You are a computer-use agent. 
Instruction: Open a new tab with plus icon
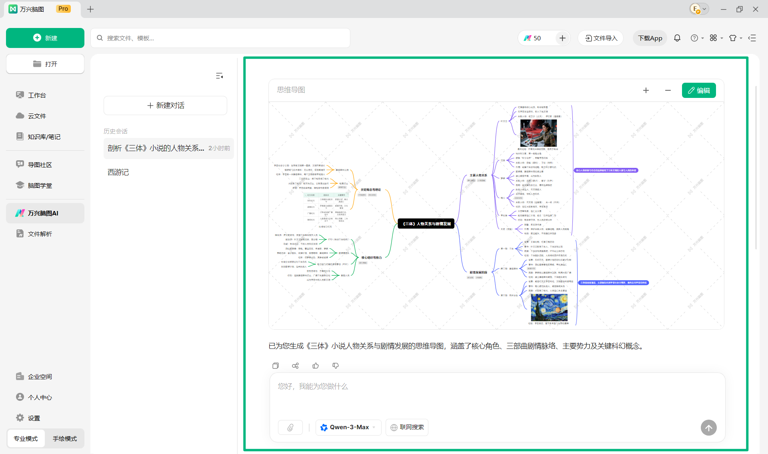pyautogui.click(x=90, y=9)
